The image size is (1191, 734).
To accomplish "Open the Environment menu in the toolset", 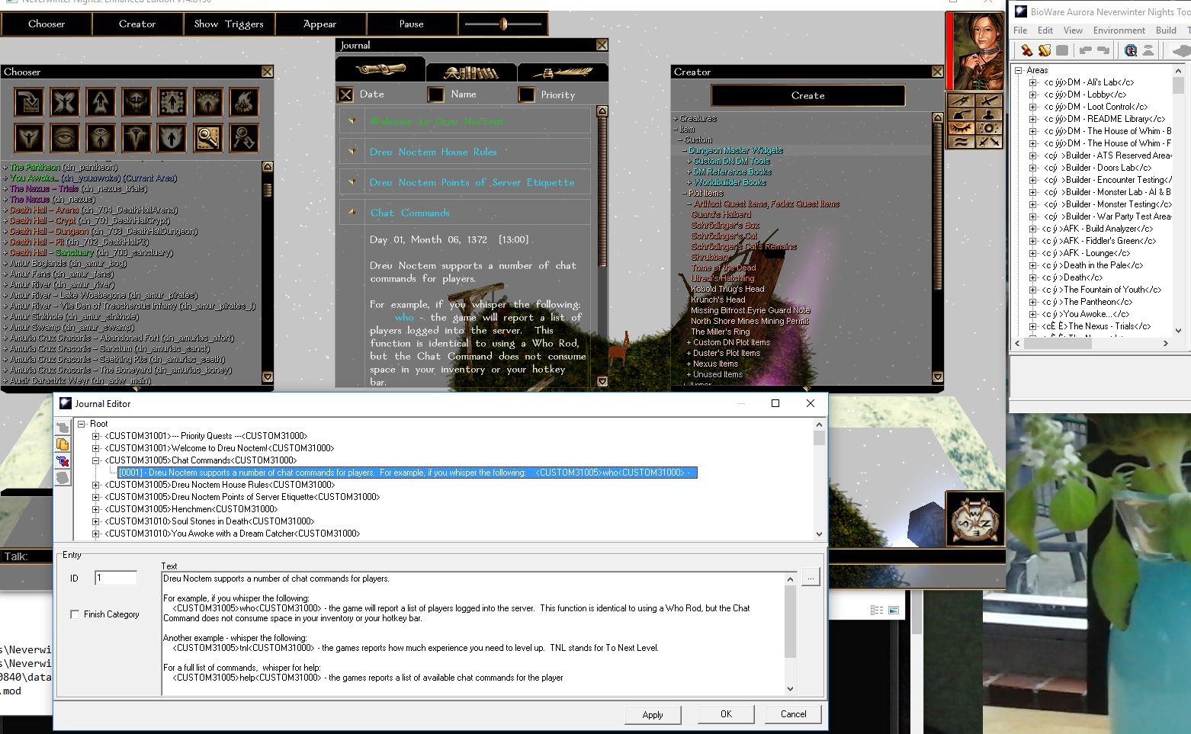I will [1119, 30].
